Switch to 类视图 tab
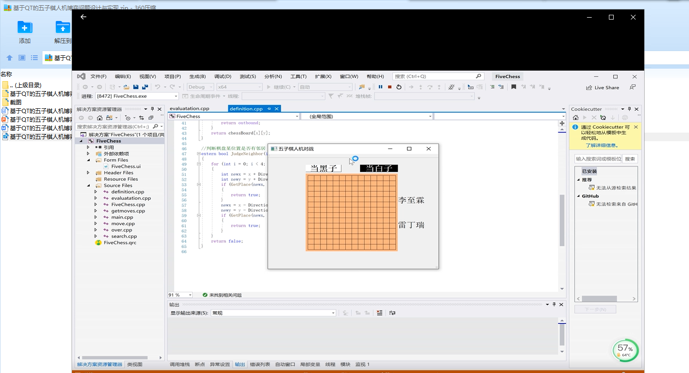689x373 pixels. (x=134, y=364)
